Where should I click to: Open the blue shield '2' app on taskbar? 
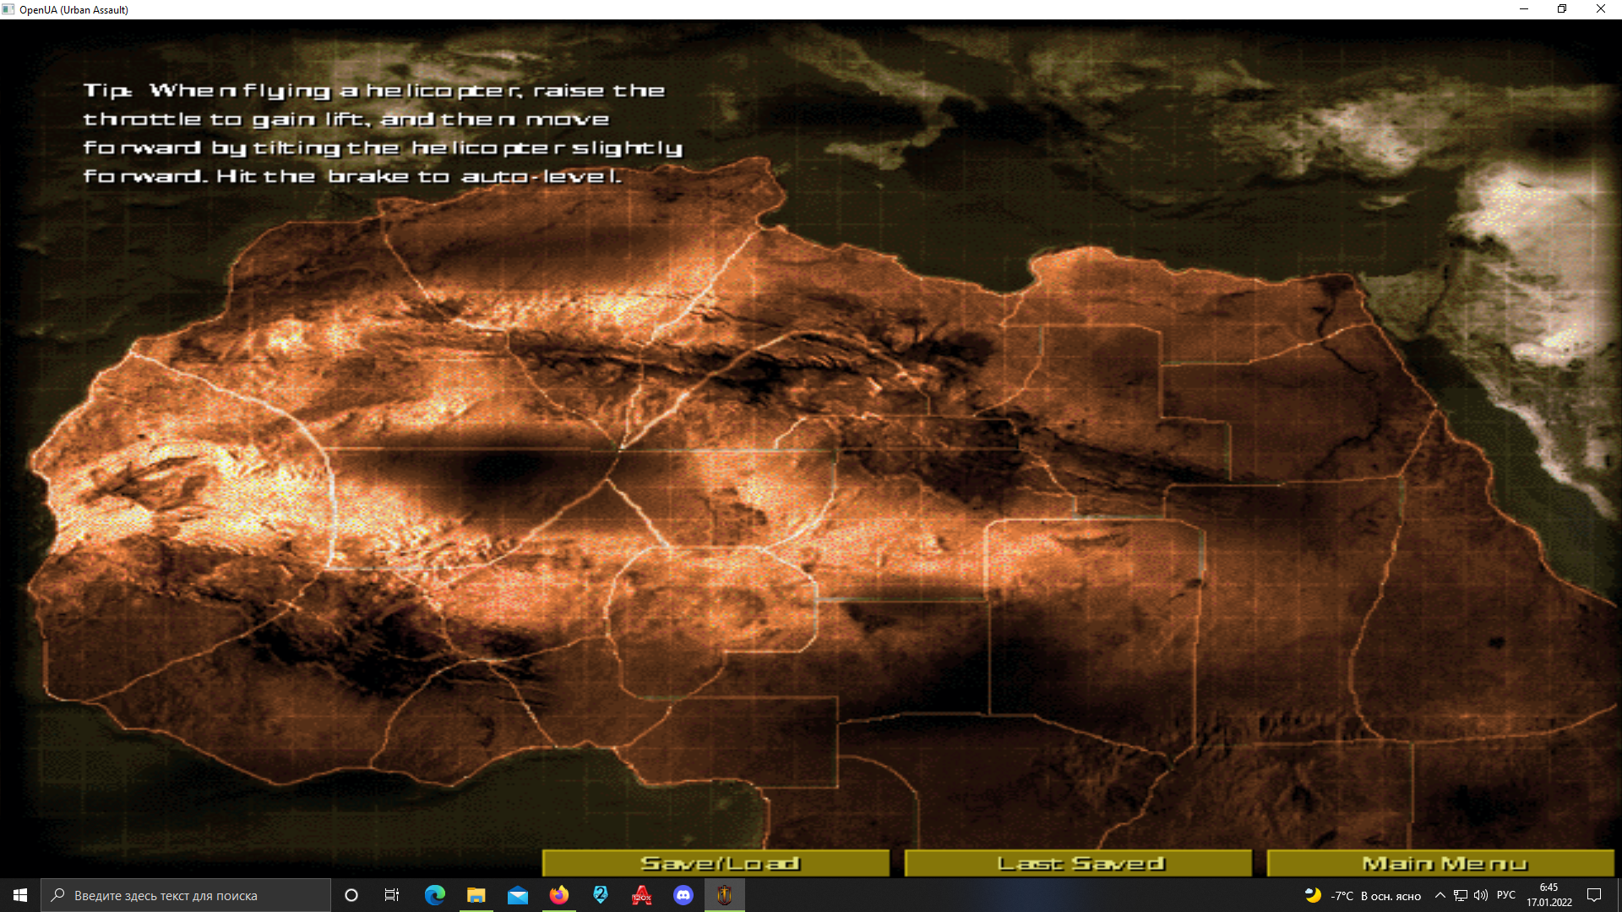click(x=601, y=895)
